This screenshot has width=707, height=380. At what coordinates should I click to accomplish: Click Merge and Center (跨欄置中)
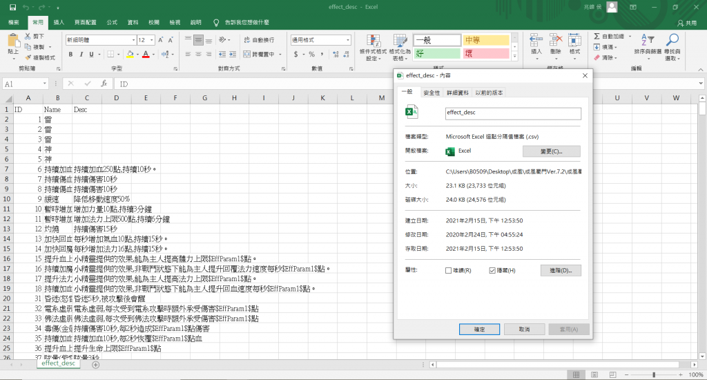pos(260,54)
